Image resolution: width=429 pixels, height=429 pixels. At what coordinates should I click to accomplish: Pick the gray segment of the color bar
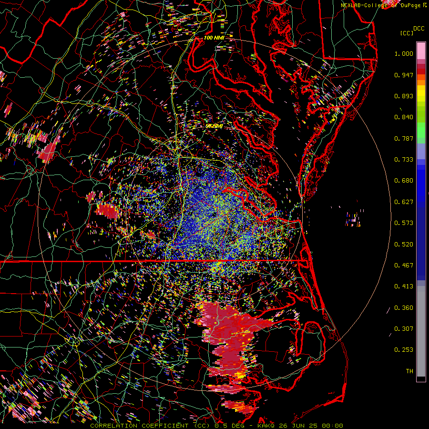pyautogui.click(x=421, y=331)
